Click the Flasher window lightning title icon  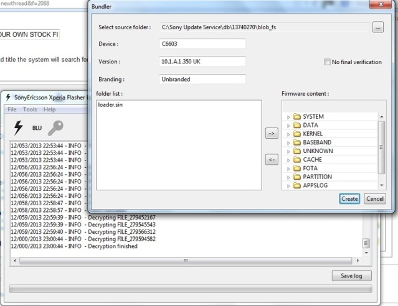coord(8,97)
